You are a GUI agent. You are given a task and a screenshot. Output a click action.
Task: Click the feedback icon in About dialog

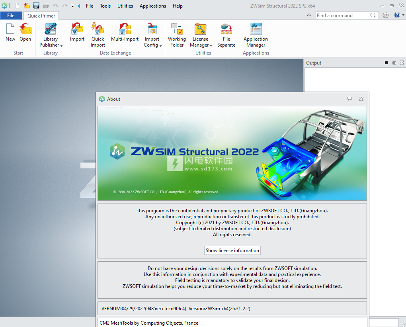point(349,99)
